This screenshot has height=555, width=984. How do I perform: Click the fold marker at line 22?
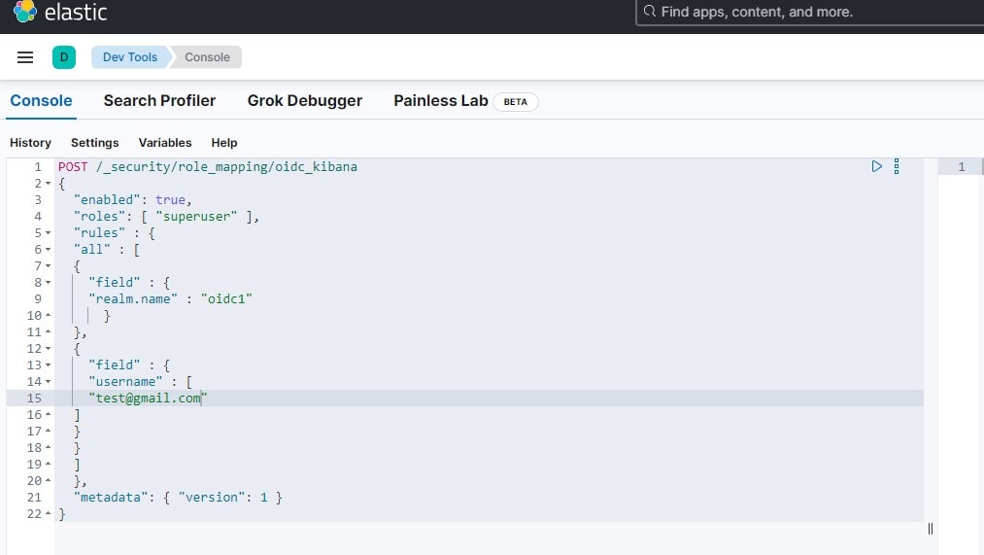[48, 513]
